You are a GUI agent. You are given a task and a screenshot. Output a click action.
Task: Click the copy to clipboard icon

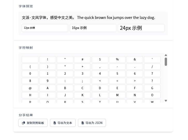point(24,123)
